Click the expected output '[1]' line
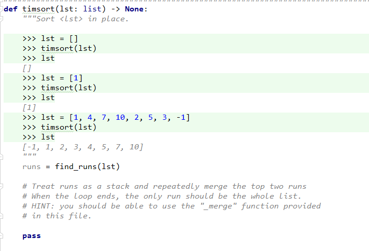This screenshot has width=369, height=251. 29,107
